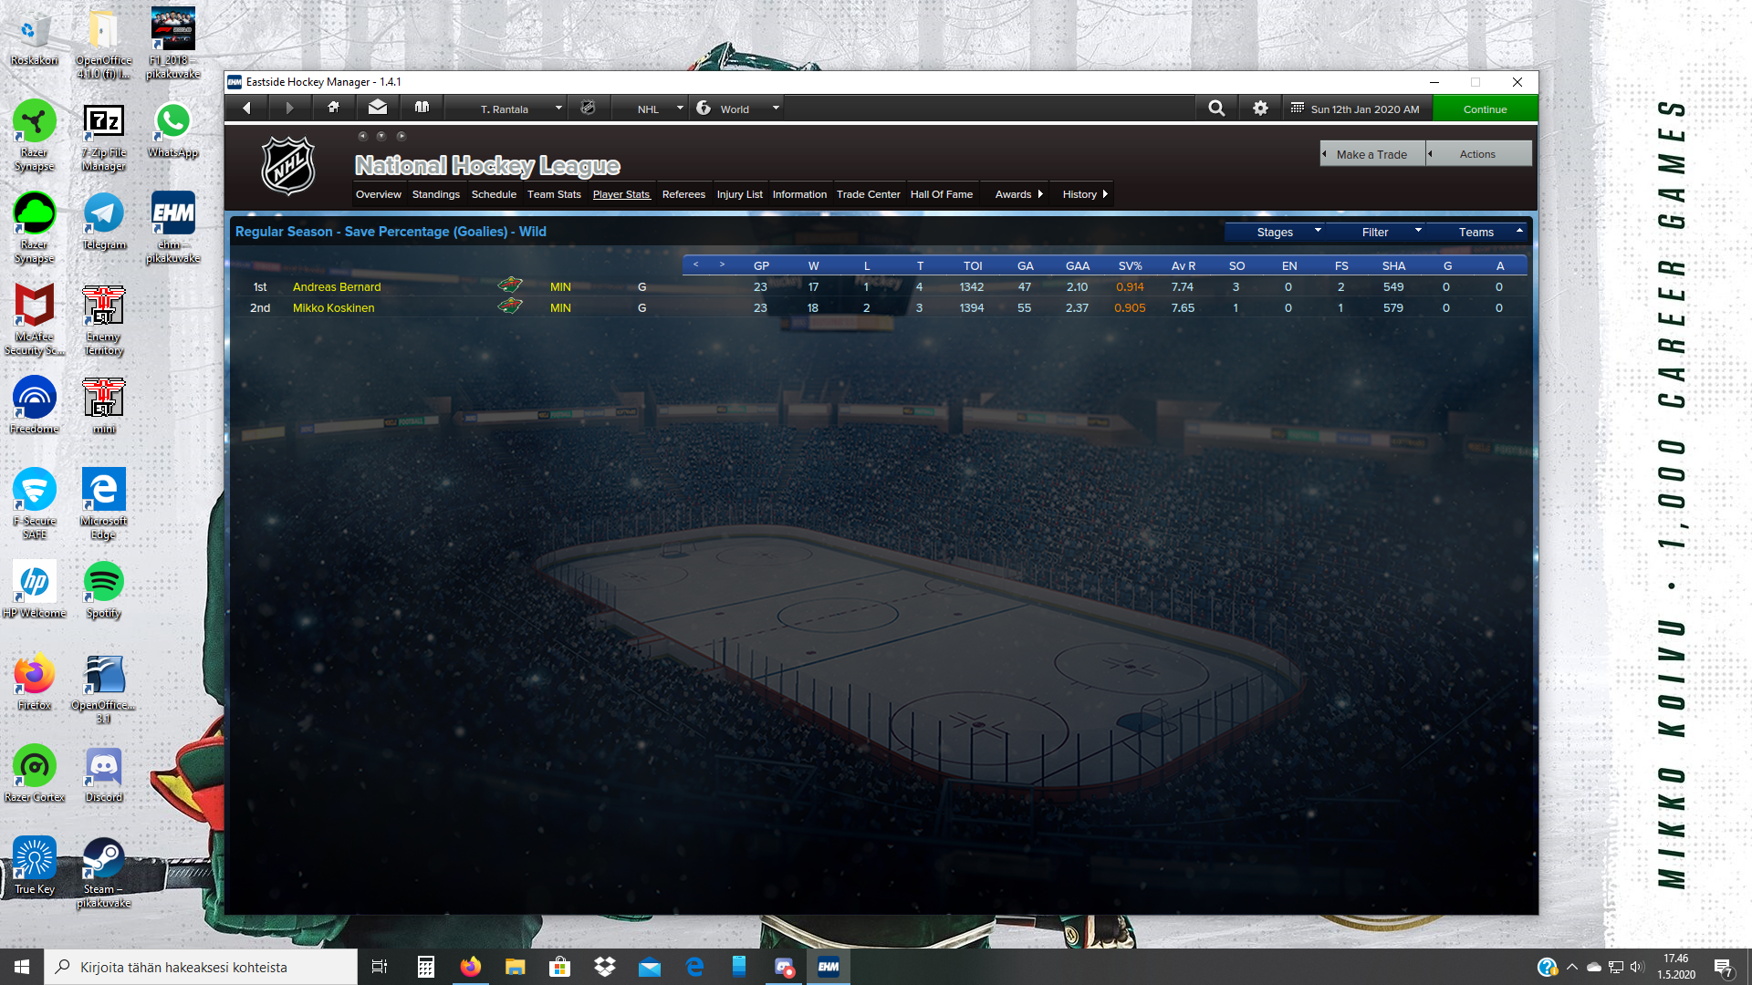
Task: Click the magnifying glass search icon
Action: (1216, 108)
